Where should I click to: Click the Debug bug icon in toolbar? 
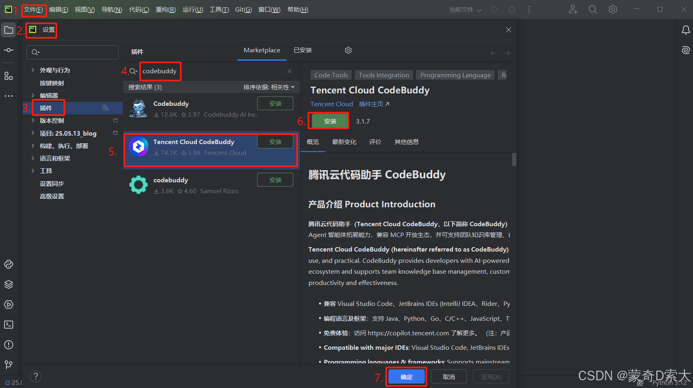(x=512, y=9)
